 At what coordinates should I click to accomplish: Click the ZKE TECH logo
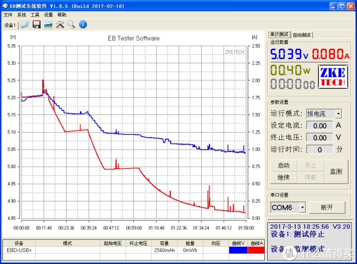333,77
